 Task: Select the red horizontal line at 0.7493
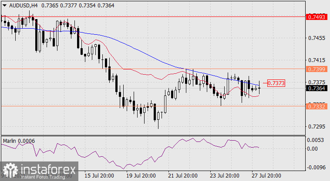pos(152,17)
